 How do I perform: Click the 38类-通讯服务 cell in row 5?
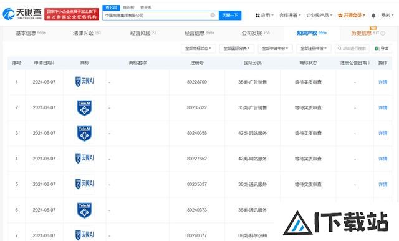click(252, 184)
